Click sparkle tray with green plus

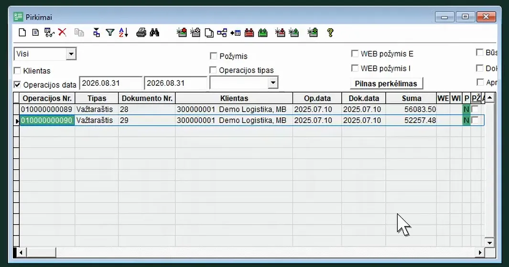point(313,32)
